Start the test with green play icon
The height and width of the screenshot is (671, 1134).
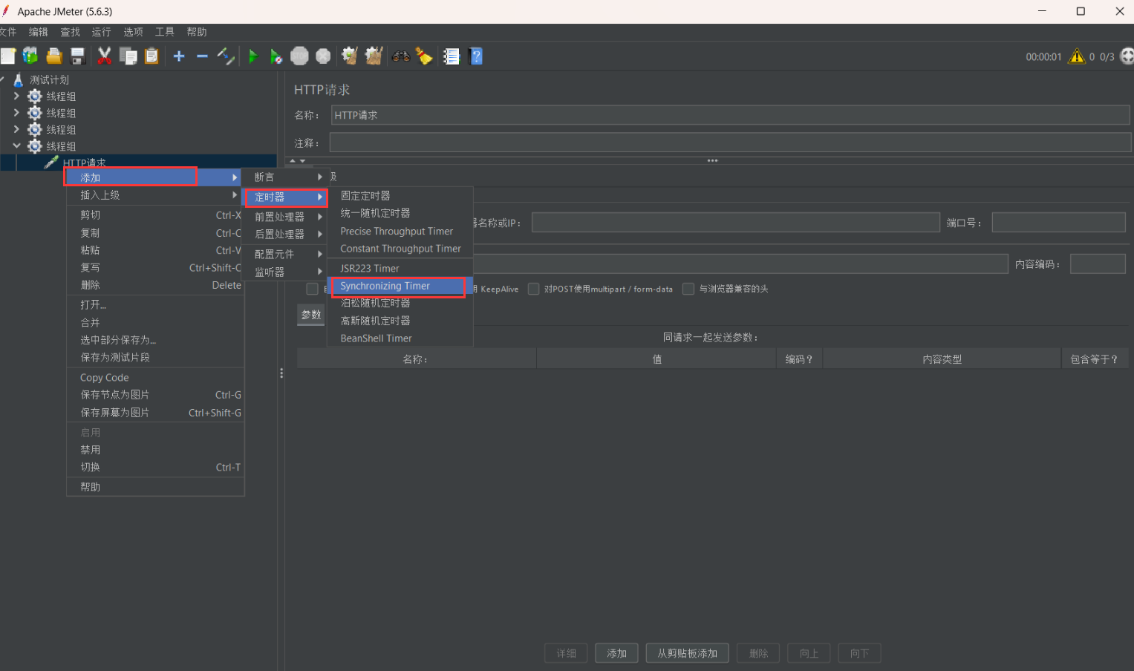click(x=253, y=56)
